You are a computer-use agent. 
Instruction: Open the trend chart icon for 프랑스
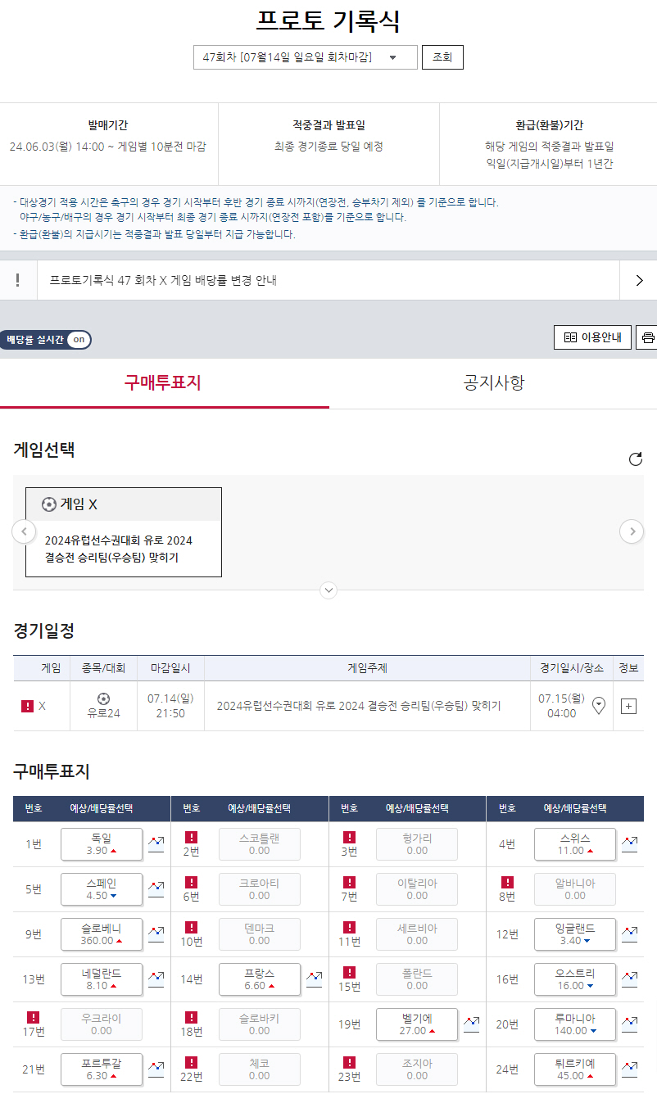[314, 978]
